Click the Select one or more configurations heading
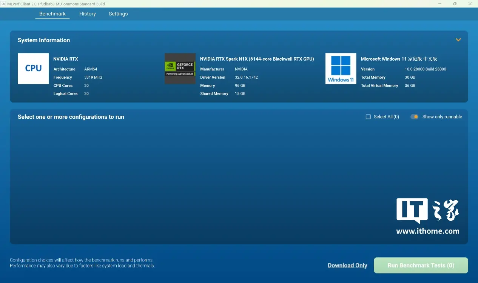Viewport: 478px width, 283px height. 71,117
